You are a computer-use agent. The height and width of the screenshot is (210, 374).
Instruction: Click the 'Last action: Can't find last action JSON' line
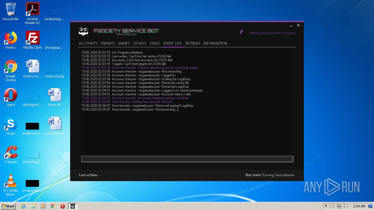126,56
